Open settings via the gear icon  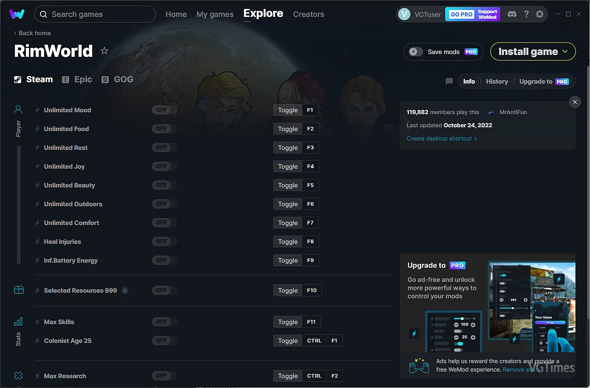[x=540, y=14]
